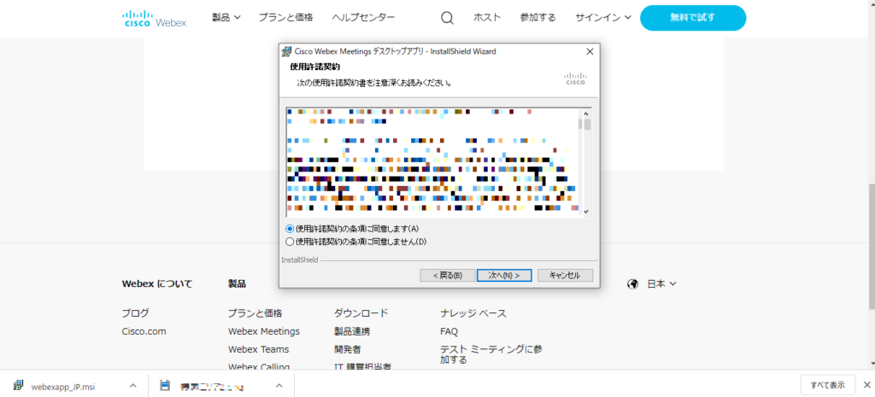This screenshot has height=397, width=875.
Task: Click the 無料で試す button
Action: [x=692, y=18]
